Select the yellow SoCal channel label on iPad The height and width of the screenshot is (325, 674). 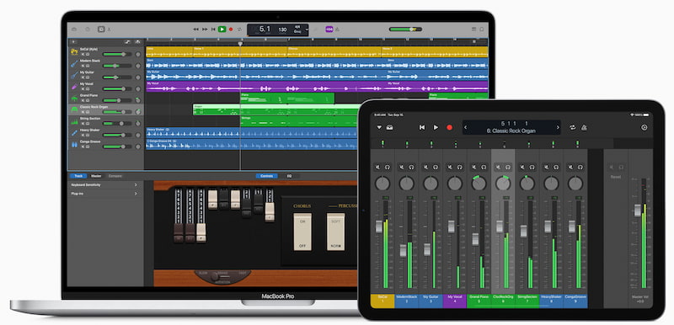[x=382, y=301]
